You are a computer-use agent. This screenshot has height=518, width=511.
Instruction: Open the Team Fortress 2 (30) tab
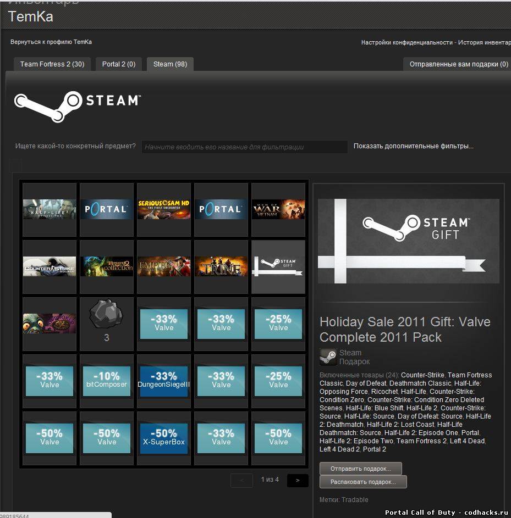pos(52,64)
